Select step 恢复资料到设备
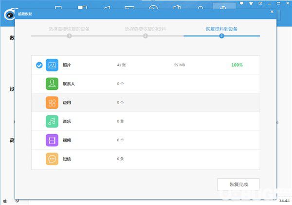 click(221, 29)
